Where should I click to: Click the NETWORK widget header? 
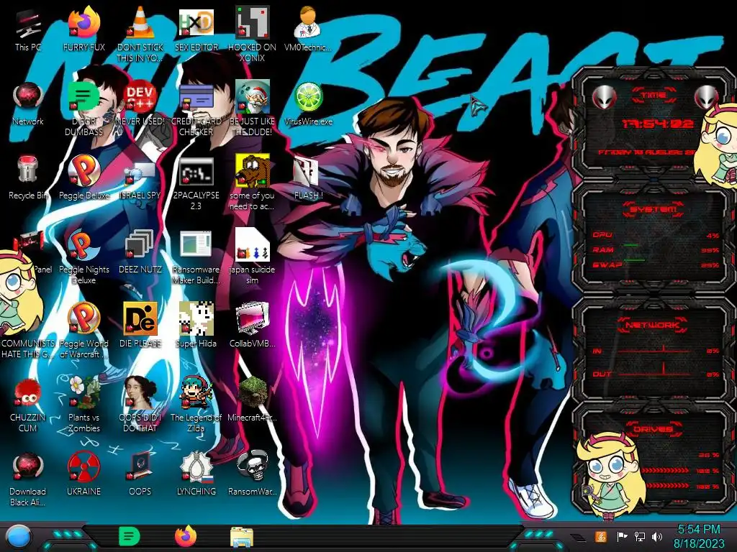pos(652,324)
